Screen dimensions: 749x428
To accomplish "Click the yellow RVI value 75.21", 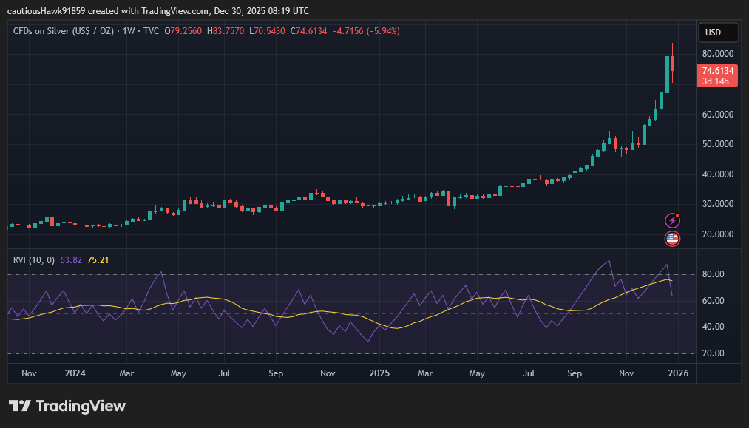I will point(98,259).
